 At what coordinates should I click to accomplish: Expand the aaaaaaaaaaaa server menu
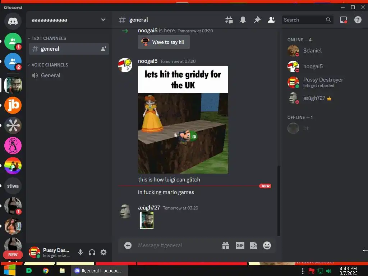pos(69,20)
